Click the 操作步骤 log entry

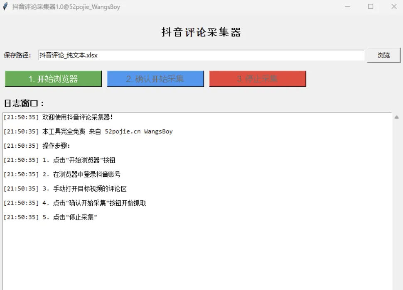(x=37, y=146)
